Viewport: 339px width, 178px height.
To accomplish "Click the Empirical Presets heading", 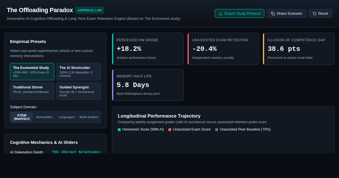I will [28, 42].
